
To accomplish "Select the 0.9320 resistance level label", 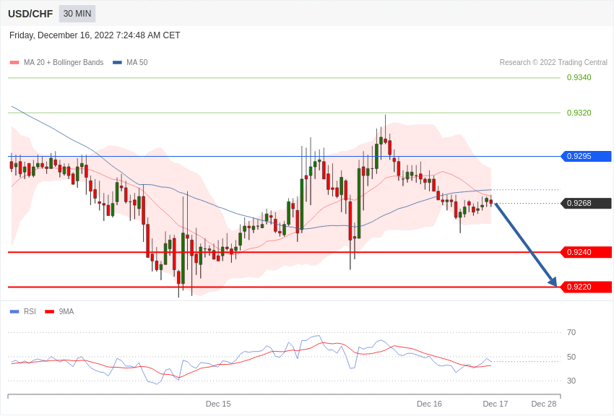I will coord(579,113).
